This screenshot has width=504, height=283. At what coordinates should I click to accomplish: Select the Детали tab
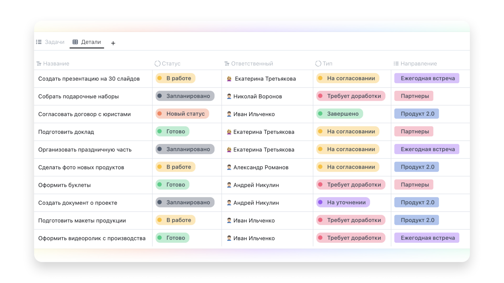91,42
